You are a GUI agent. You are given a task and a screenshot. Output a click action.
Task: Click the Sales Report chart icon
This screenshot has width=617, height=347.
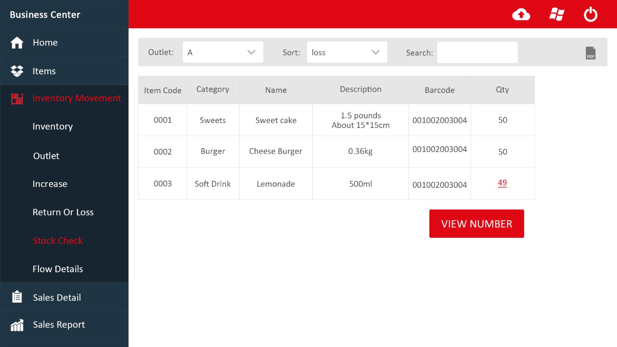point(17,325)
